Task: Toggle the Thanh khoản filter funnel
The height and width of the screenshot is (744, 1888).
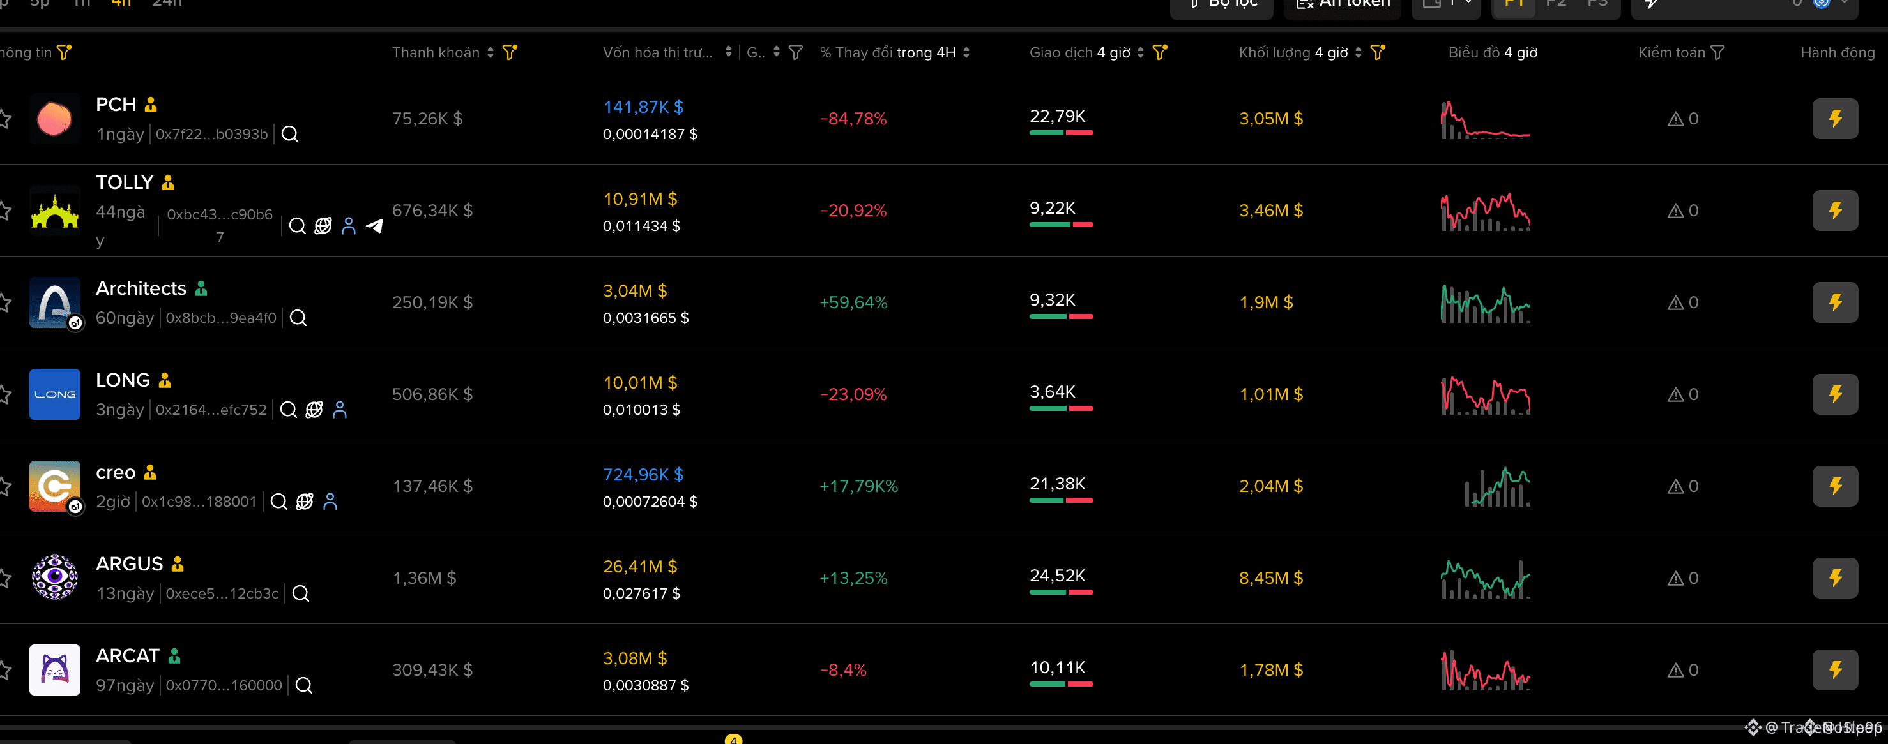Action: [510, 52]
